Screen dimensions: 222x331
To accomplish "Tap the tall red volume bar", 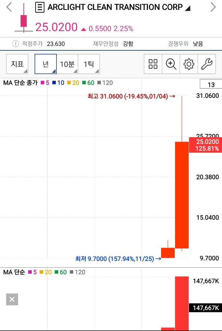I will [x=182, y=303].
